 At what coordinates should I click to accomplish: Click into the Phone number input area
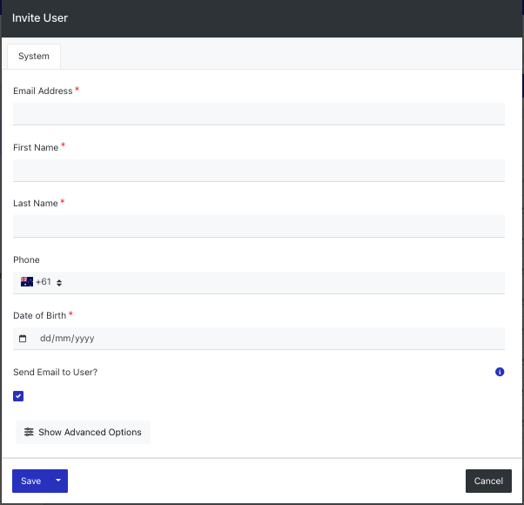(x=284, y=283)
